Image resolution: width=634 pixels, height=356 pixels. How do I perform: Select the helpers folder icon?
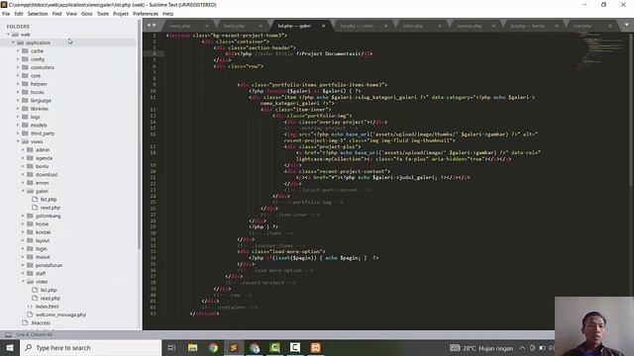coord(25,83)
